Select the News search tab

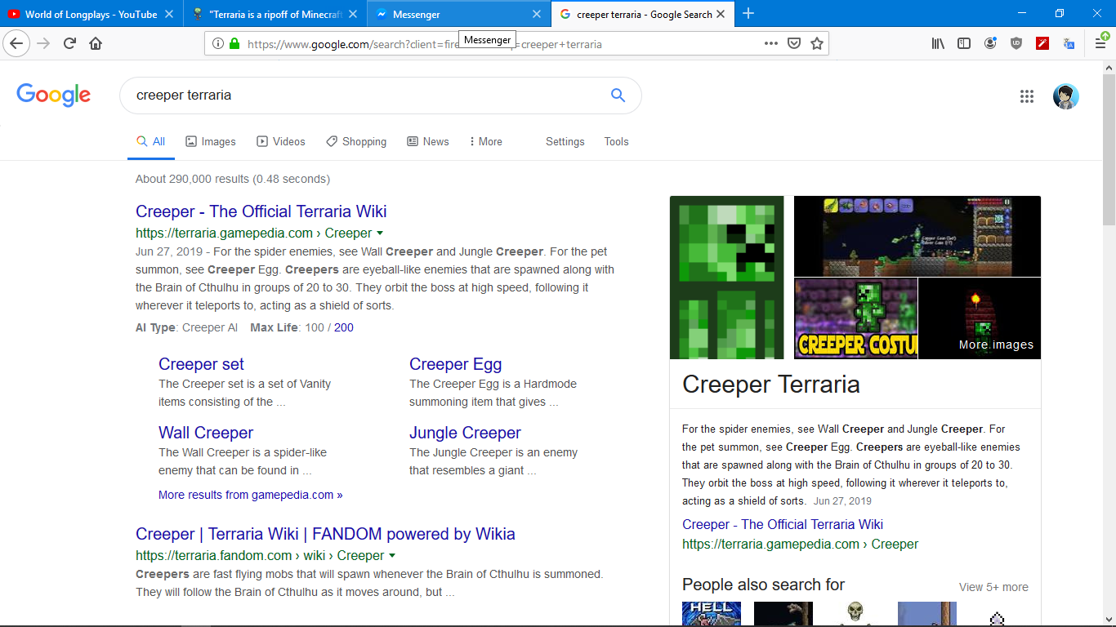[428, 141]
